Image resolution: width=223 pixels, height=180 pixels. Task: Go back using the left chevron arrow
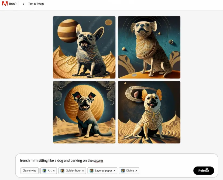23,4
